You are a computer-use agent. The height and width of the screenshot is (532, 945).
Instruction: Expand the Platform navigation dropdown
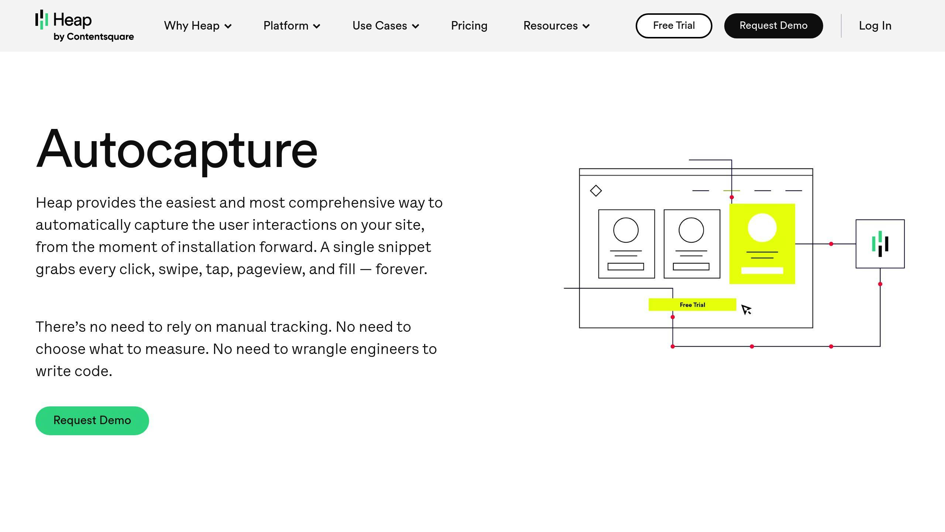291,25
